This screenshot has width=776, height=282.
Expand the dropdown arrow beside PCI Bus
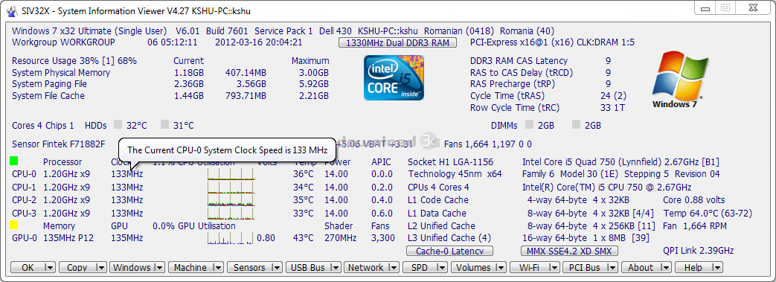pyautogui.click(x=612, y=268)
